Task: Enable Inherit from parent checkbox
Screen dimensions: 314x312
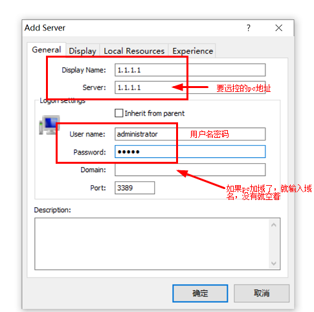Action: pyautogui.click(x=119, y=113)
